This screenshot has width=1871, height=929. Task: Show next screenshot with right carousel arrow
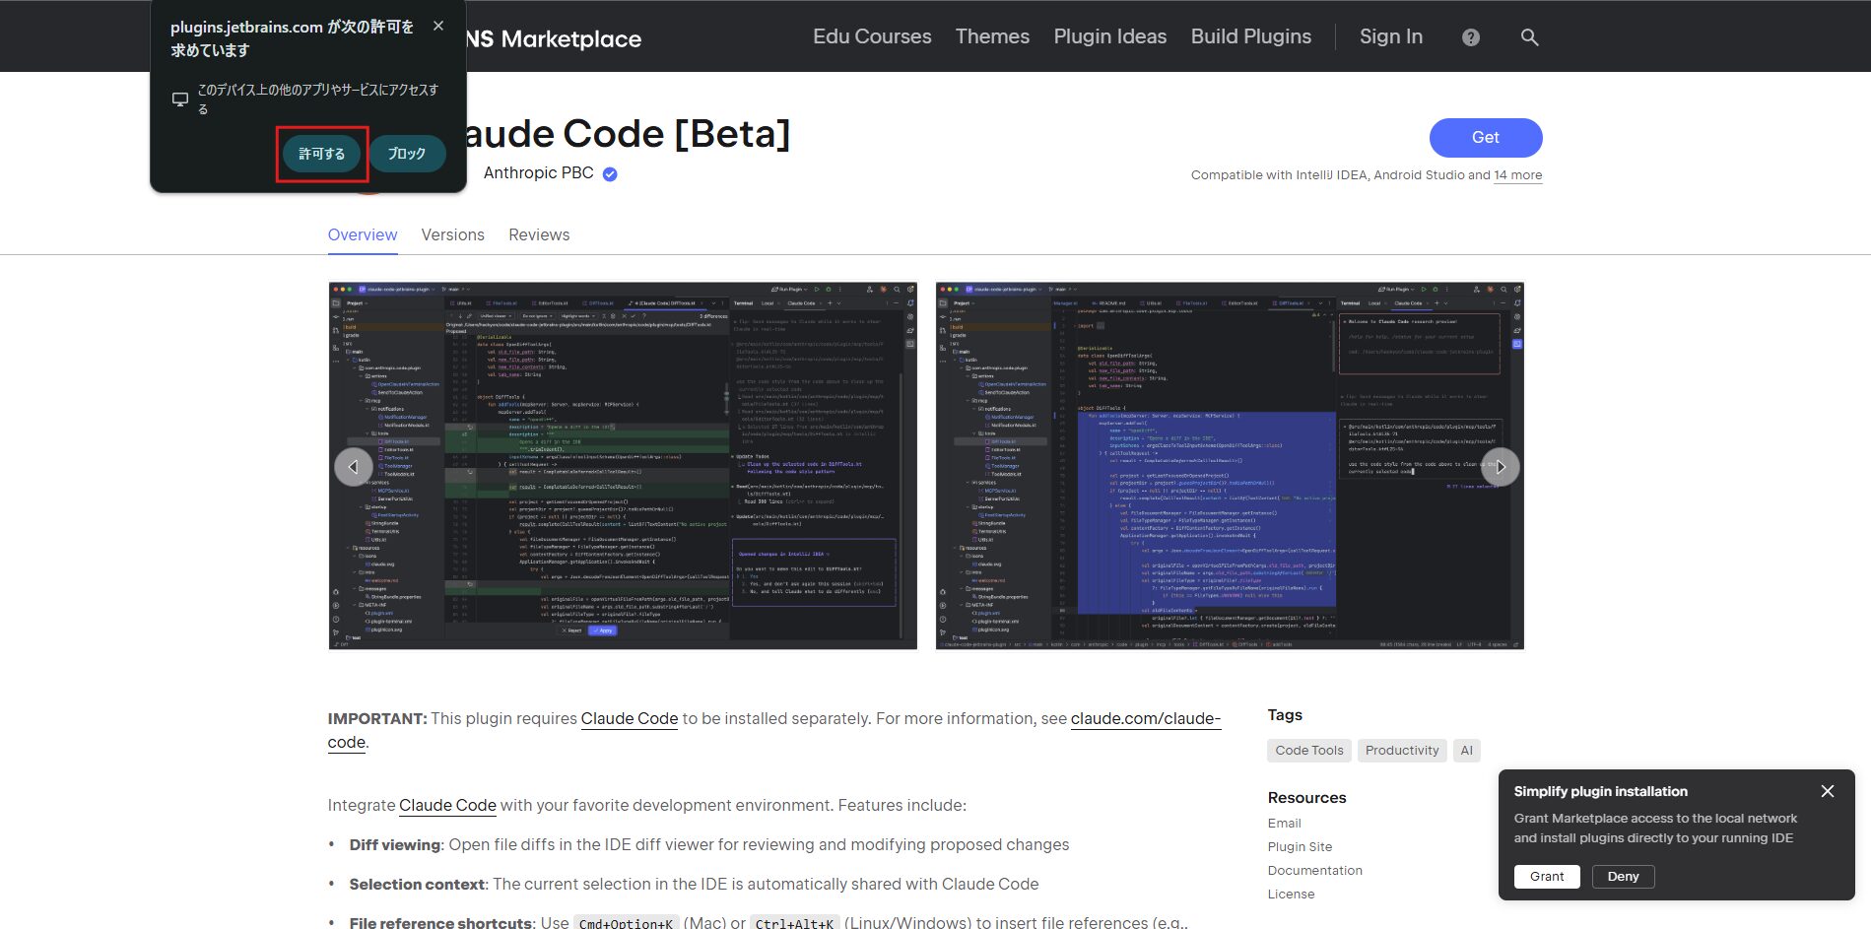pyautogui.click(x=1500, y=467)
